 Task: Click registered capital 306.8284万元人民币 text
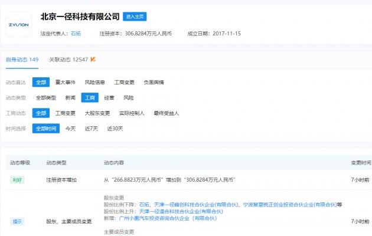coord(148,34)
